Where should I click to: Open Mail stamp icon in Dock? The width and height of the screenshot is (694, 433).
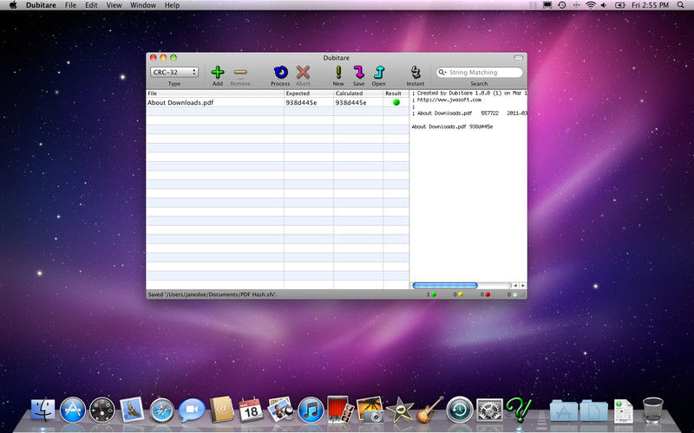tap(132, 410)
